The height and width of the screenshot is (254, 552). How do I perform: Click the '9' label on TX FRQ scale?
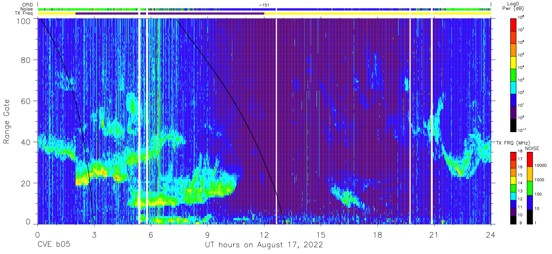tap(520, 223)
